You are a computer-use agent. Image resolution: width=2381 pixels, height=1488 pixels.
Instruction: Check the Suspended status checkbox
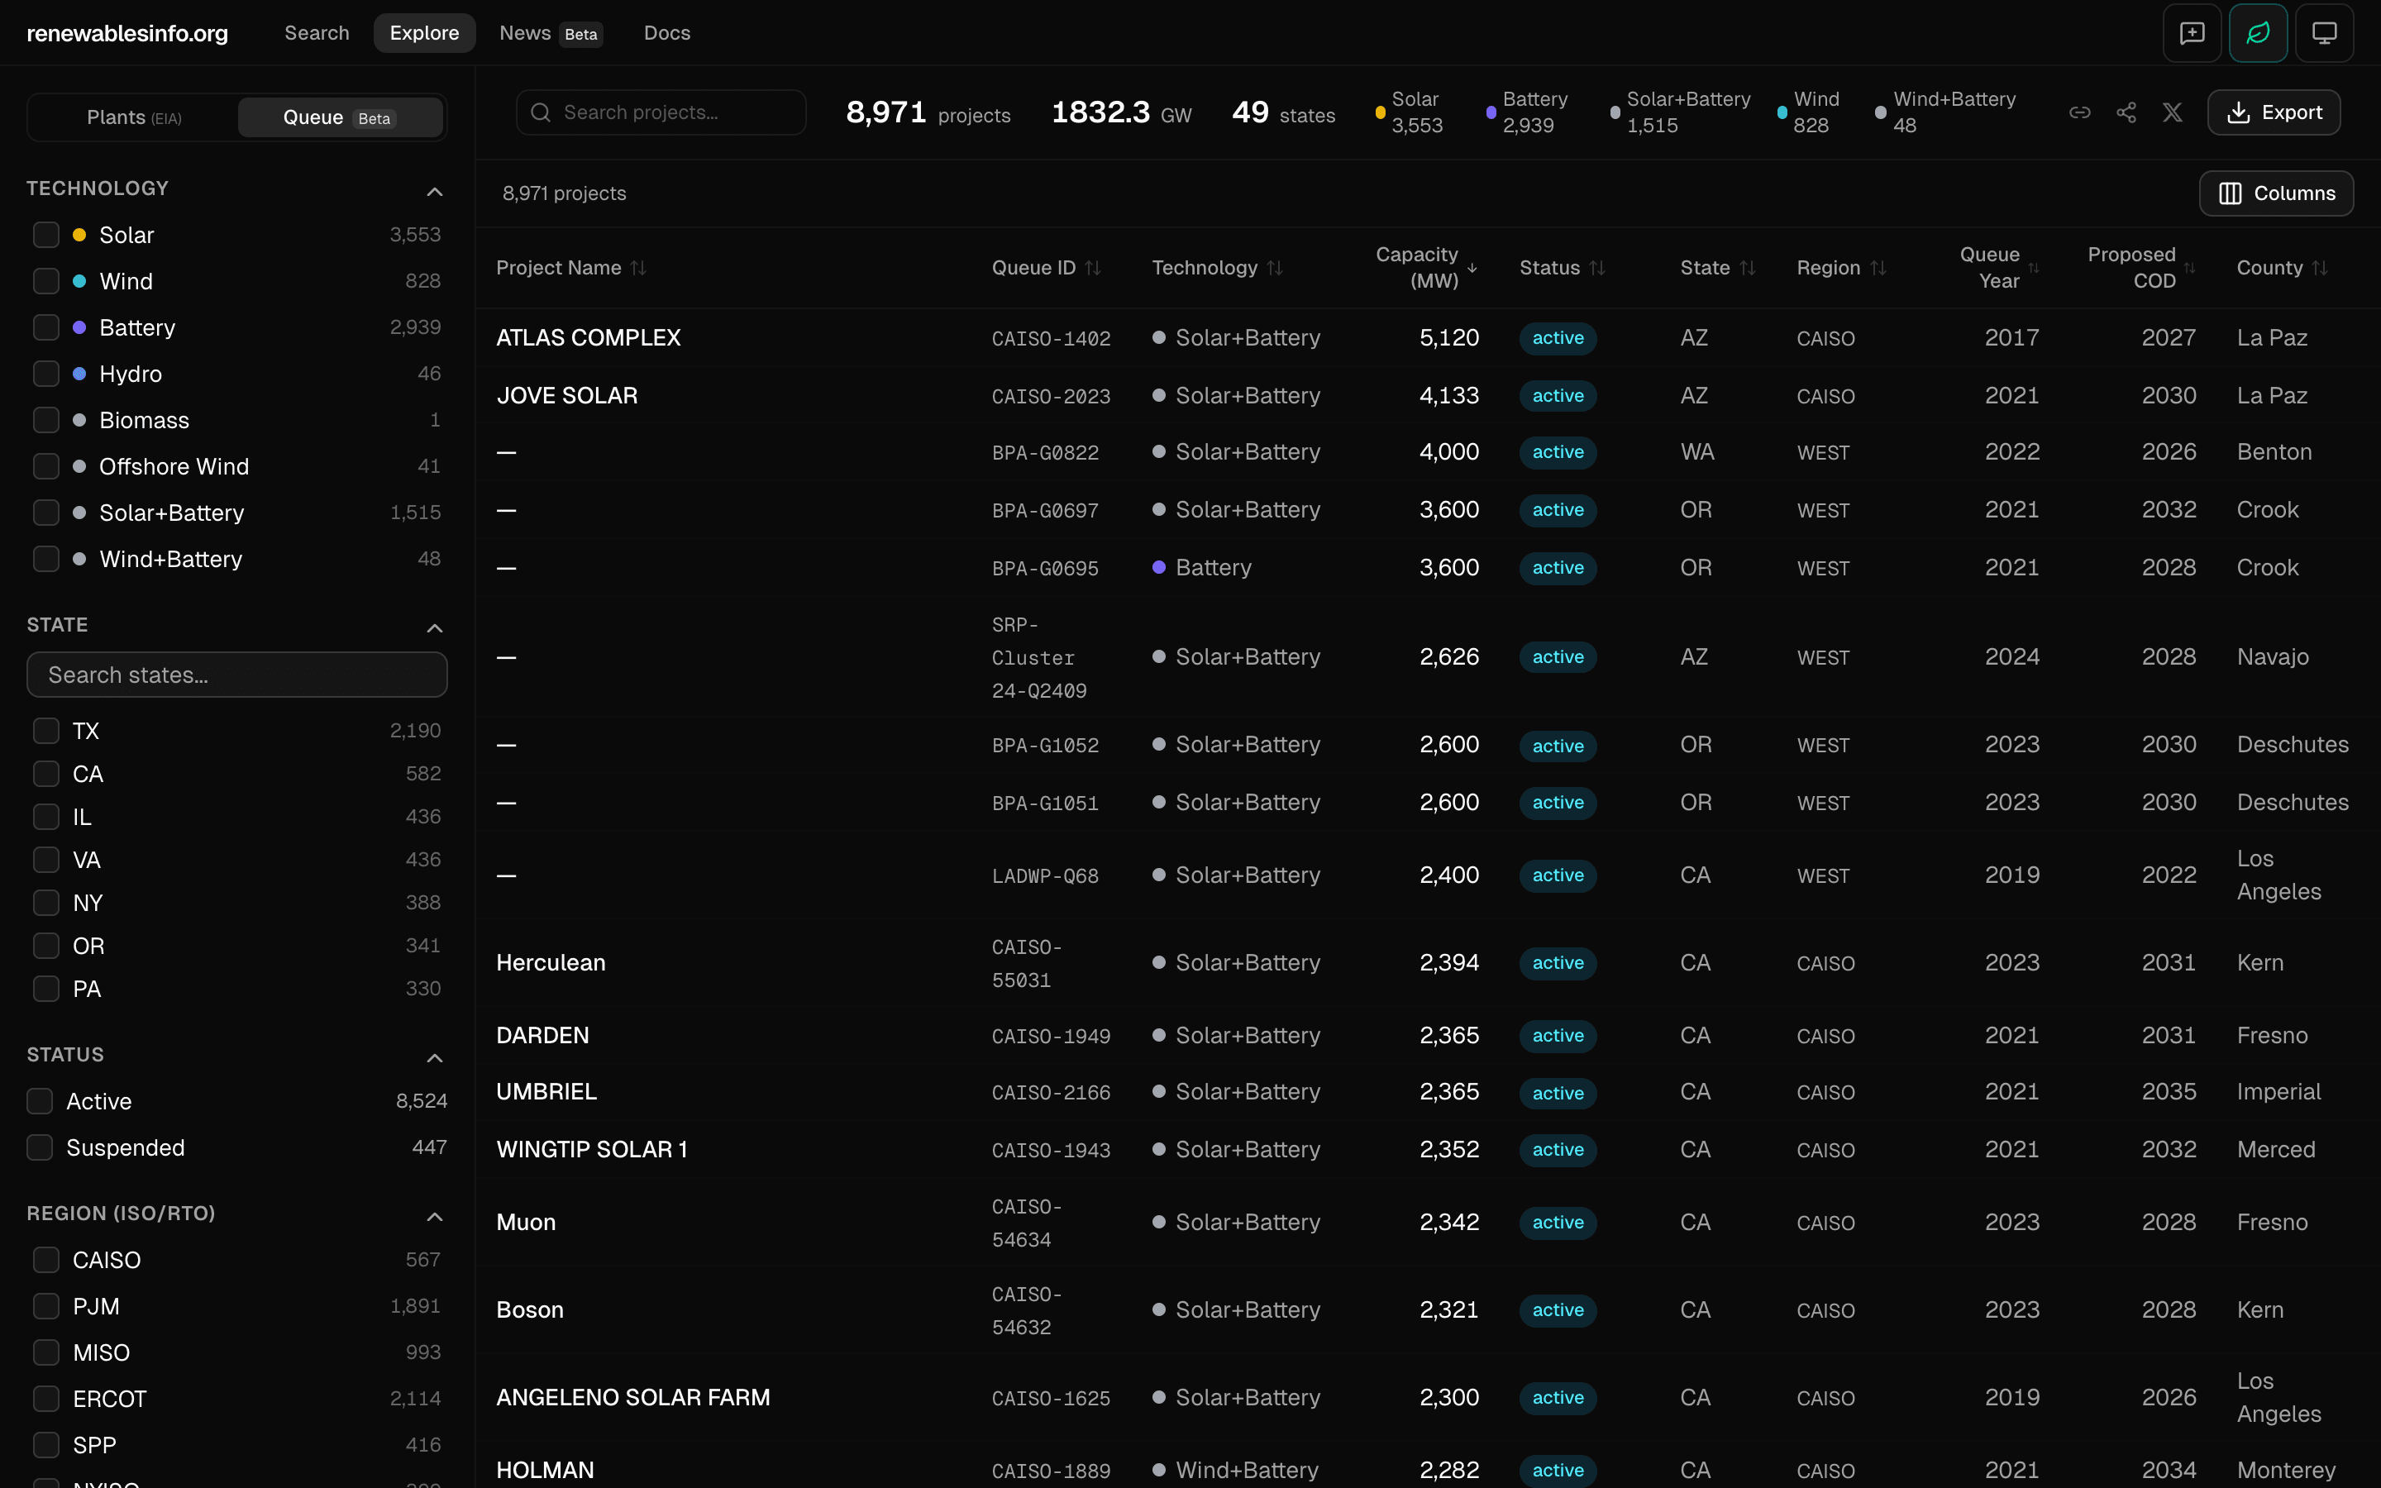[40, 1147]
